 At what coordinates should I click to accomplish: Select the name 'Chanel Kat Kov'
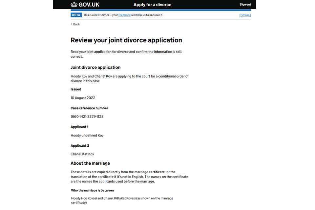[82, 154]
